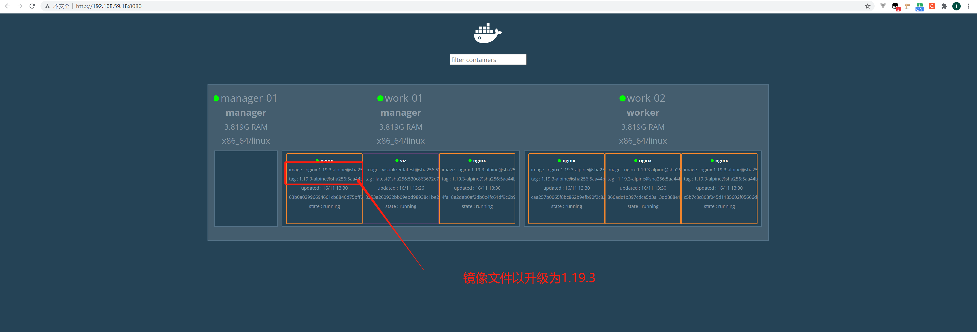Open the browser profile avatar
The height and width of the screenshot is (332, 977).
(x=957, y=6)
